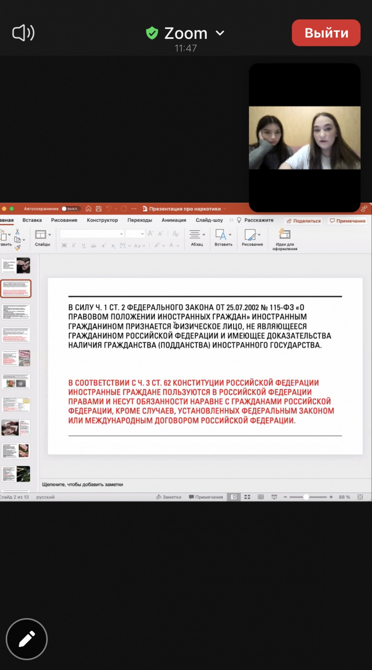This screenshot has height=670, width=372.
Task: Click the Save icon in PowerPoint title bar
Action: tap(98, 208)
